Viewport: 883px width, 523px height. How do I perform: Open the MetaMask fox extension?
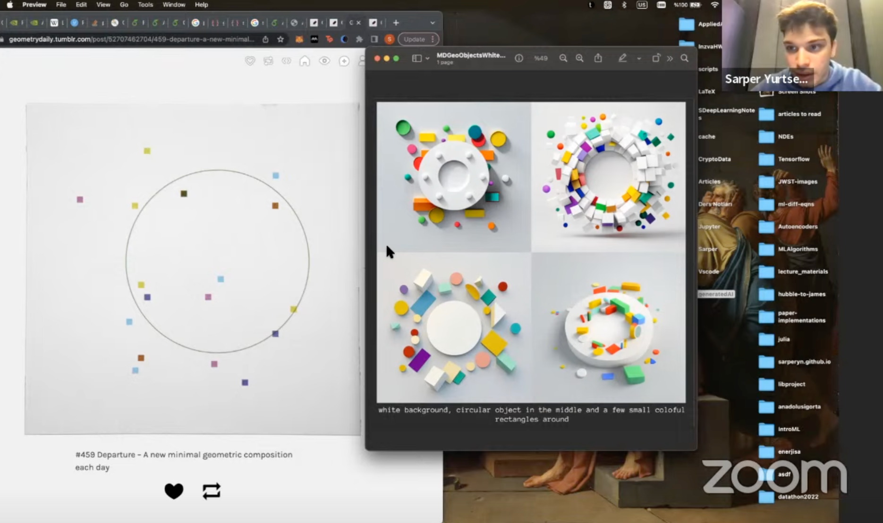[299, 40]
